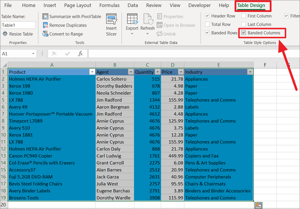
Task: Click the formula bar Cancel X icon
Action: [54, 54]
